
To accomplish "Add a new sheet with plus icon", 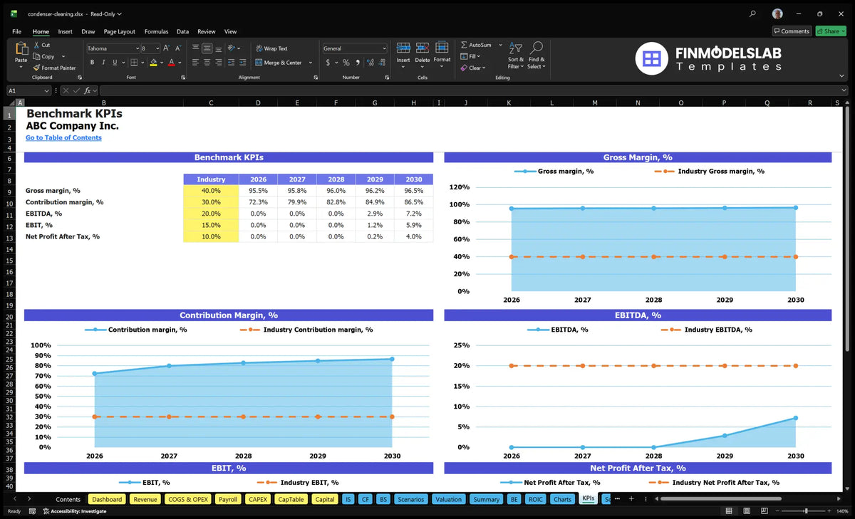I will [631, 499].
